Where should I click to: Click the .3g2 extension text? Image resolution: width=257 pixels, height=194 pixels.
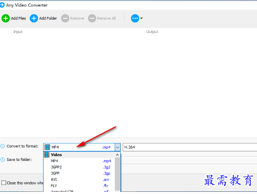coord(107,167)
